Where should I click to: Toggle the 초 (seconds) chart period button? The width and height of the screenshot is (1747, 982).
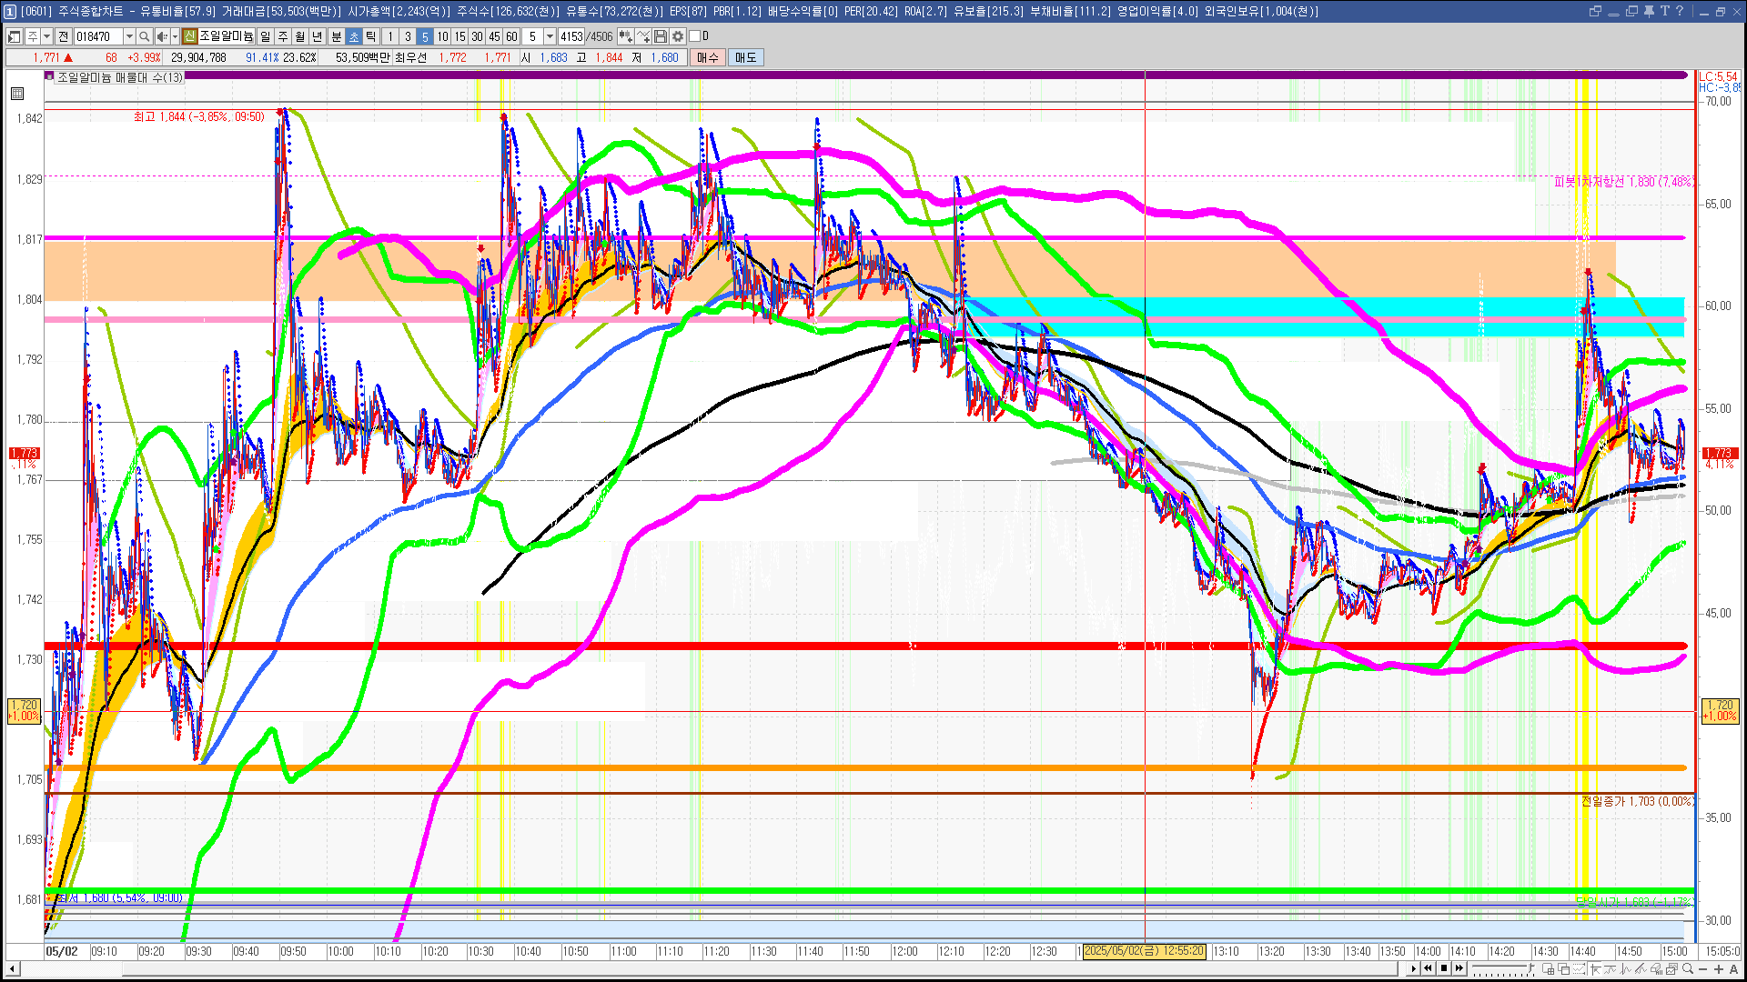pos(354,36)
